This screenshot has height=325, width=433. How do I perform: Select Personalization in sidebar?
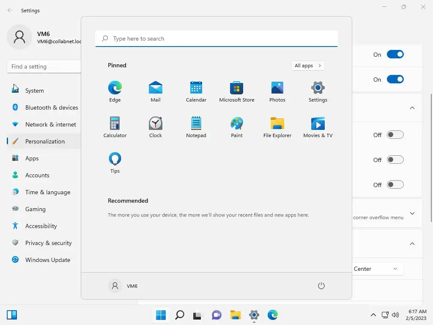44,141
